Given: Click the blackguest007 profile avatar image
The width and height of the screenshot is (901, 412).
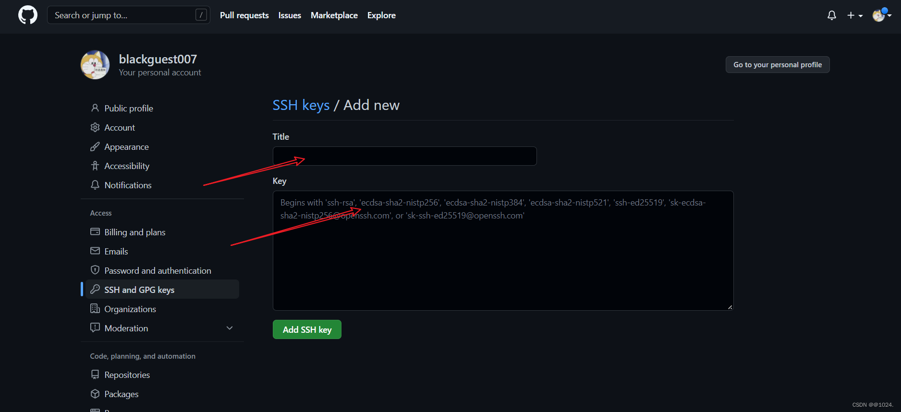Looking at the screenshot, I should (x=95, y=65).
